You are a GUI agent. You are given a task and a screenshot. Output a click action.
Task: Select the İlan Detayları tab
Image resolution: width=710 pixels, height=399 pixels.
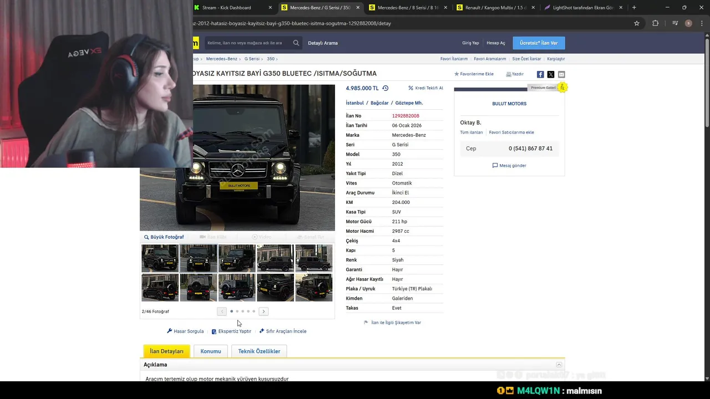[166, 351]
